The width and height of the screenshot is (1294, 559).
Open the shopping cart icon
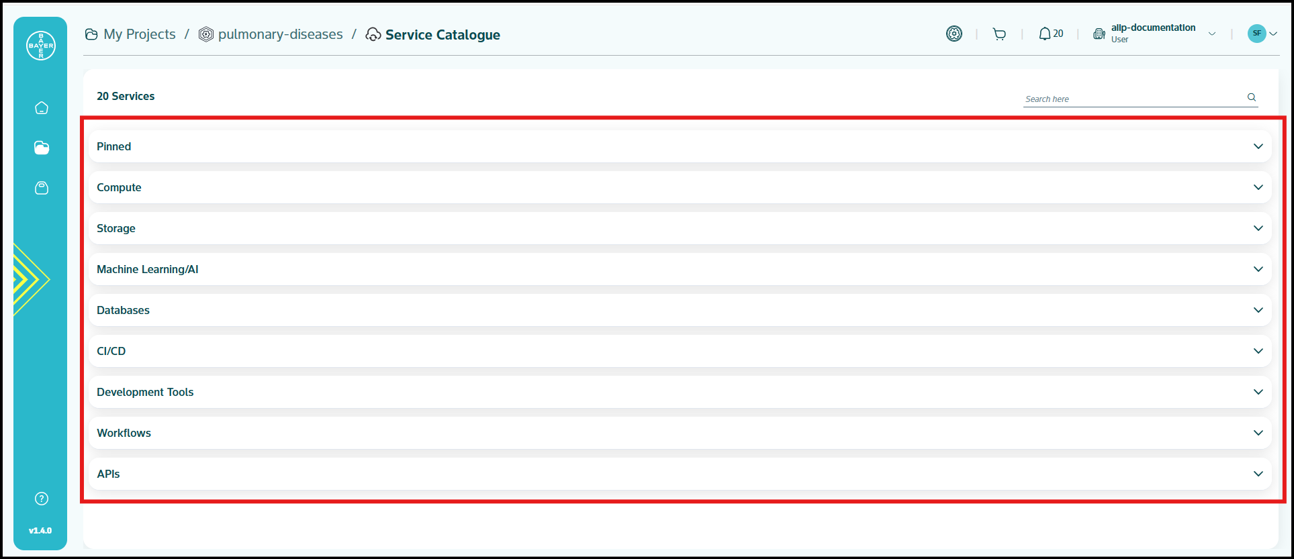pyautogui.click(x=999, y=34)
